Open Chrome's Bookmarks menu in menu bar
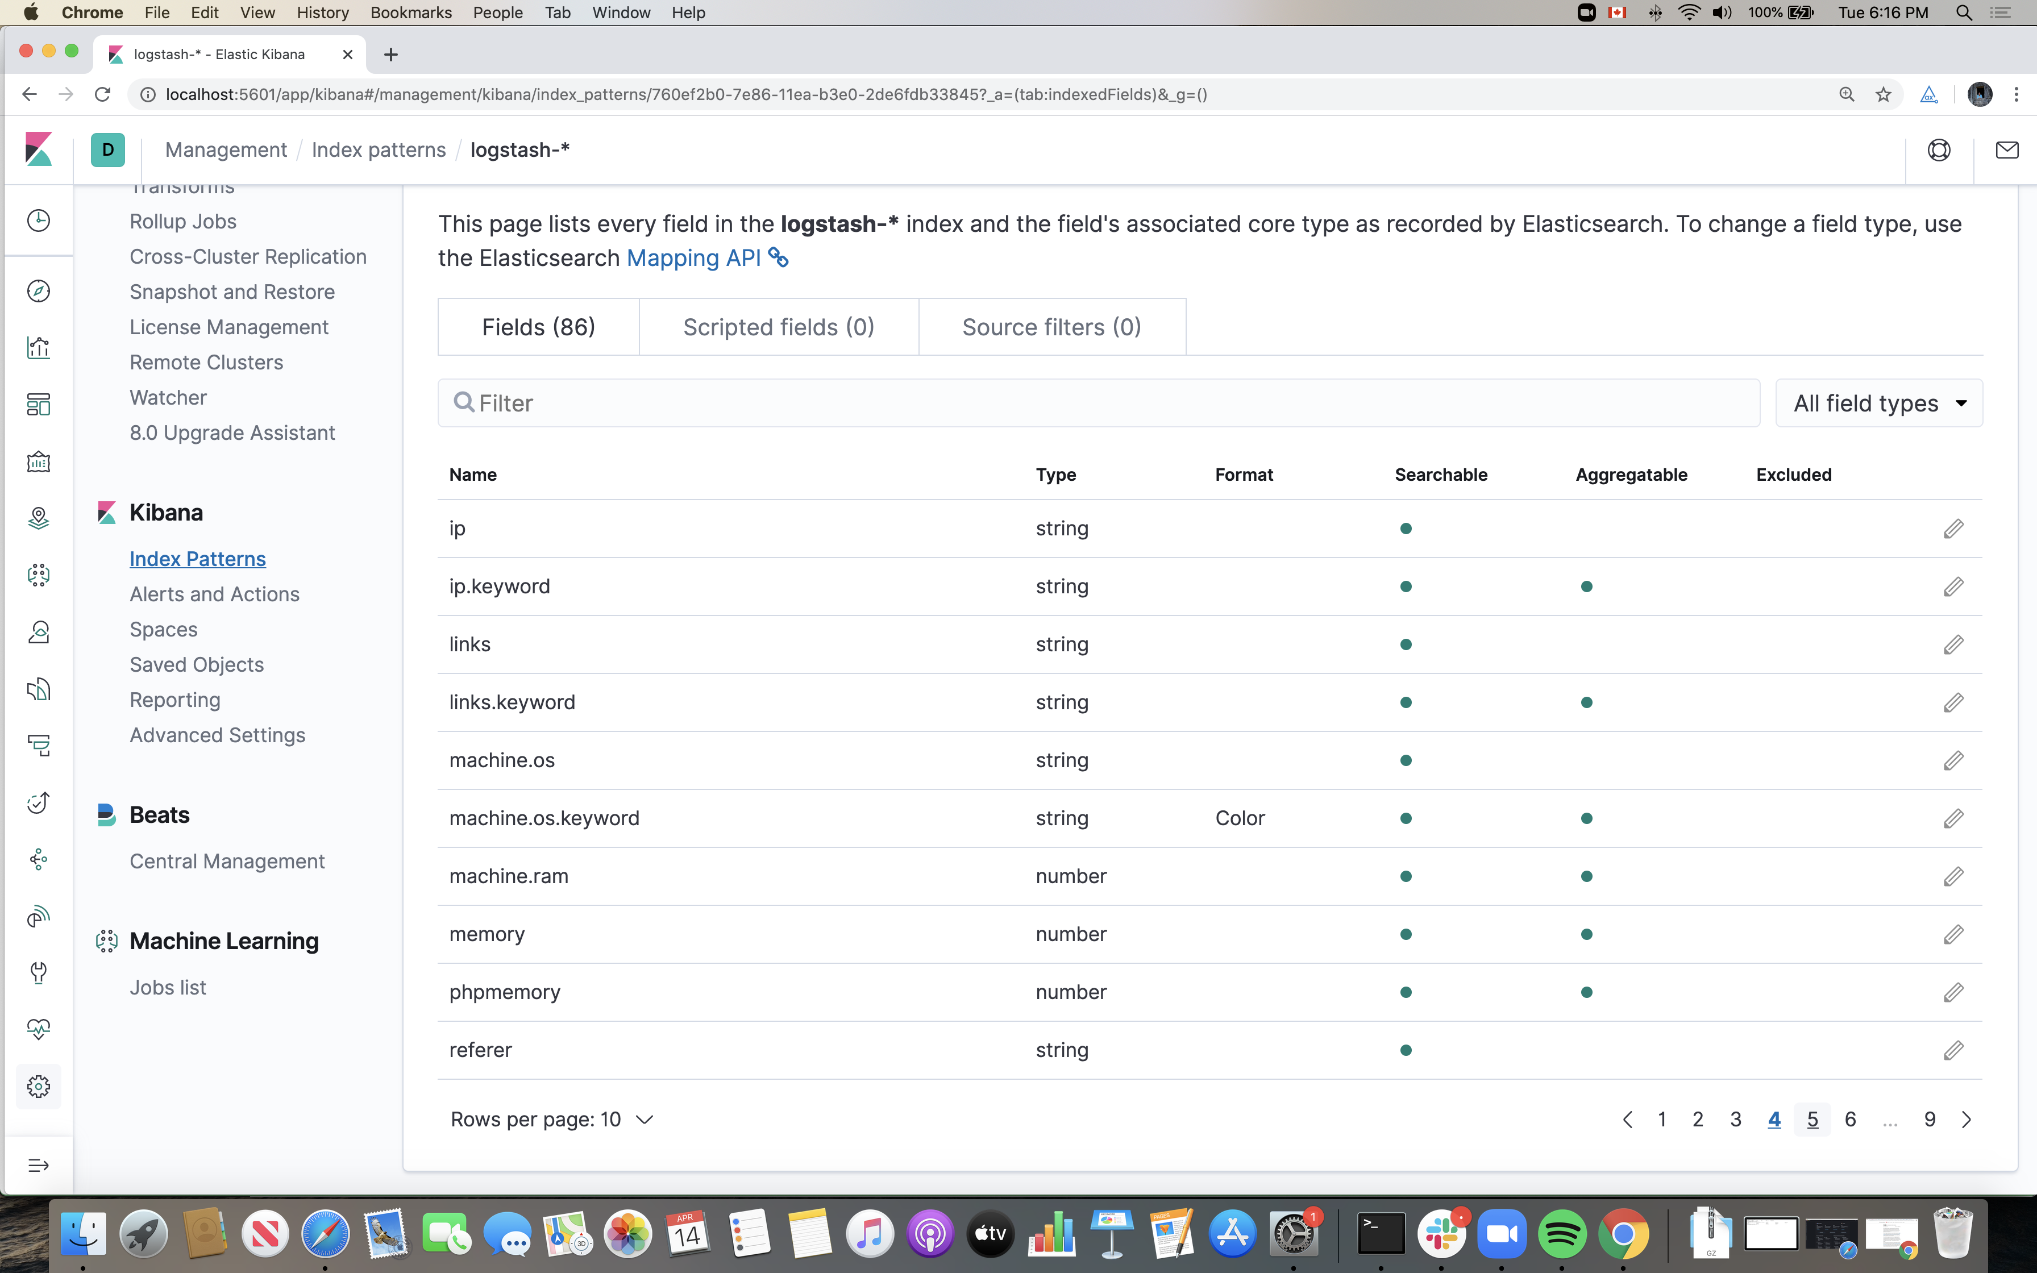The width and height of the screenshot is (2037, 1273). (411, 13)
